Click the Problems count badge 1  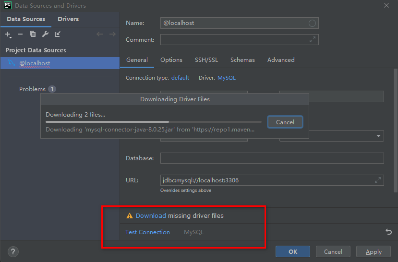52,89
